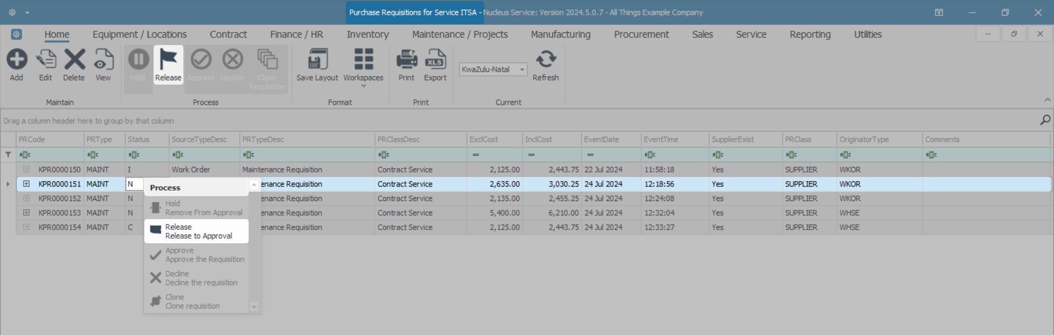Image resolution: width=1054 pixels, height=335 pixels.
Task: Select Hold Remove From Approval menu entry
Action: [x=197, y=208]
